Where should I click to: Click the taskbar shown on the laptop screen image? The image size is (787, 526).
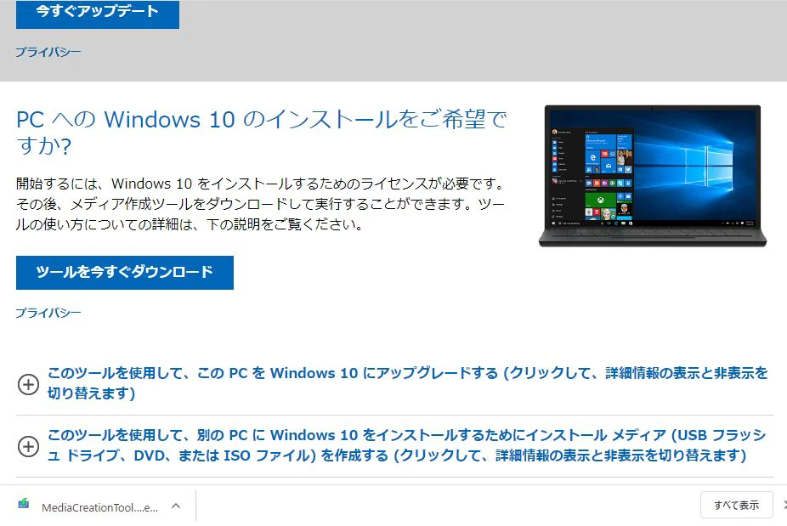[x=653, y=223]
